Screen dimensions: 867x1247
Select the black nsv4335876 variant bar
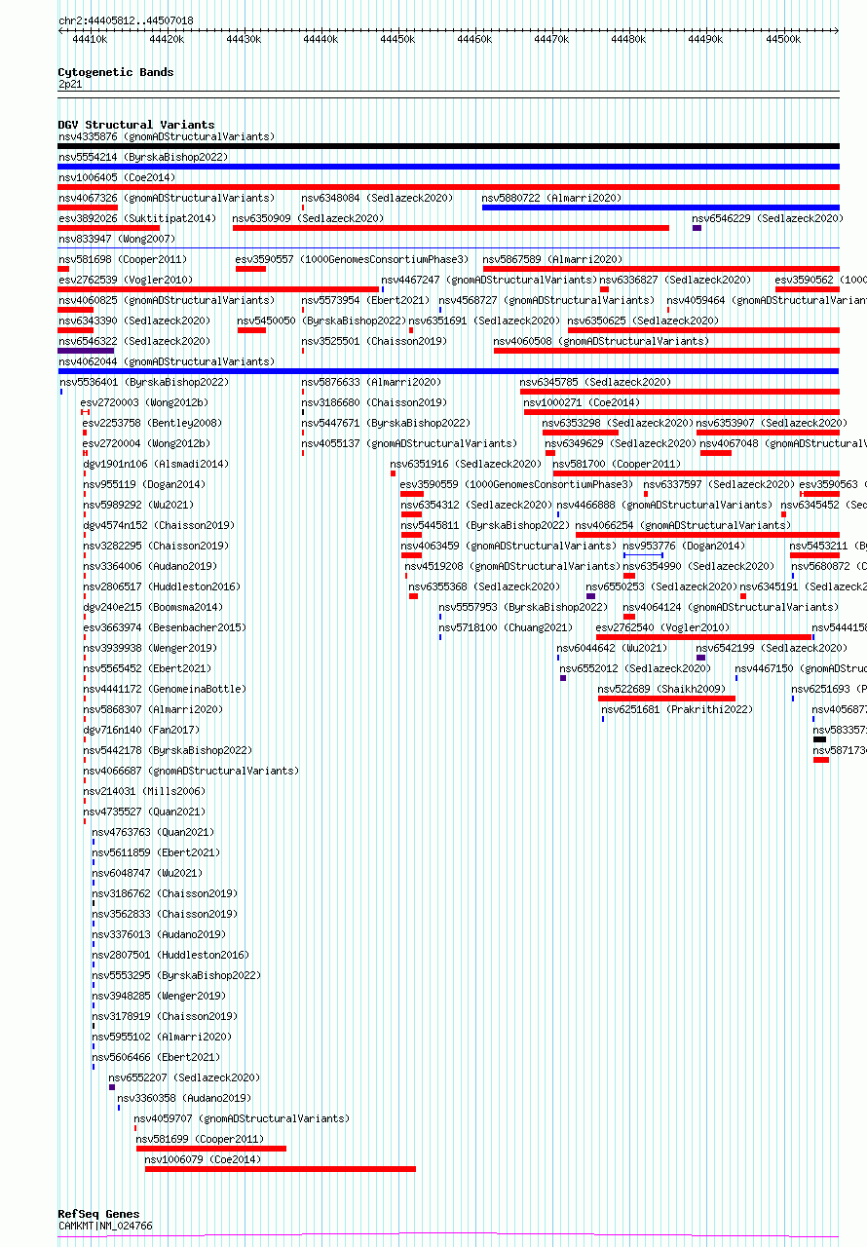click(x=448, y=146)
